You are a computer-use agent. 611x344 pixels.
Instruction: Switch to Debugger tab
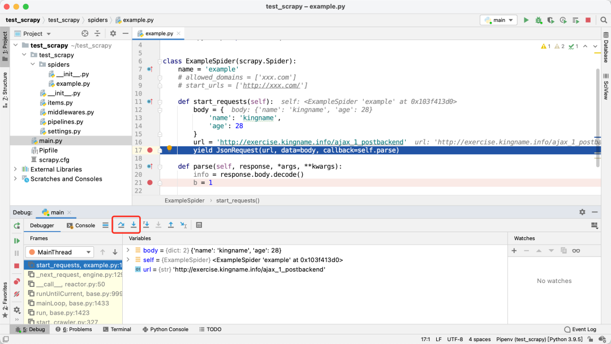[x=42, y=225]
